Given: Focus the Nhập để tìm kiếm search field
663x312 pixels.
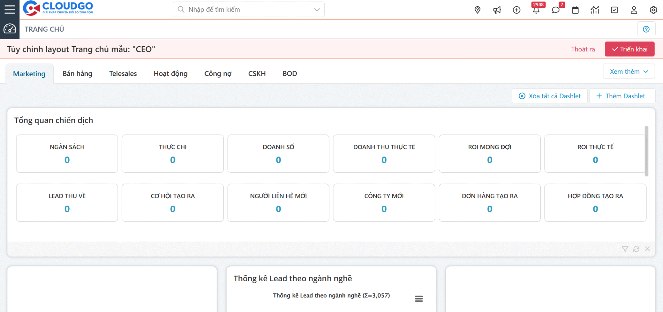Looking at the screenshot, I should tap(249, 10).
